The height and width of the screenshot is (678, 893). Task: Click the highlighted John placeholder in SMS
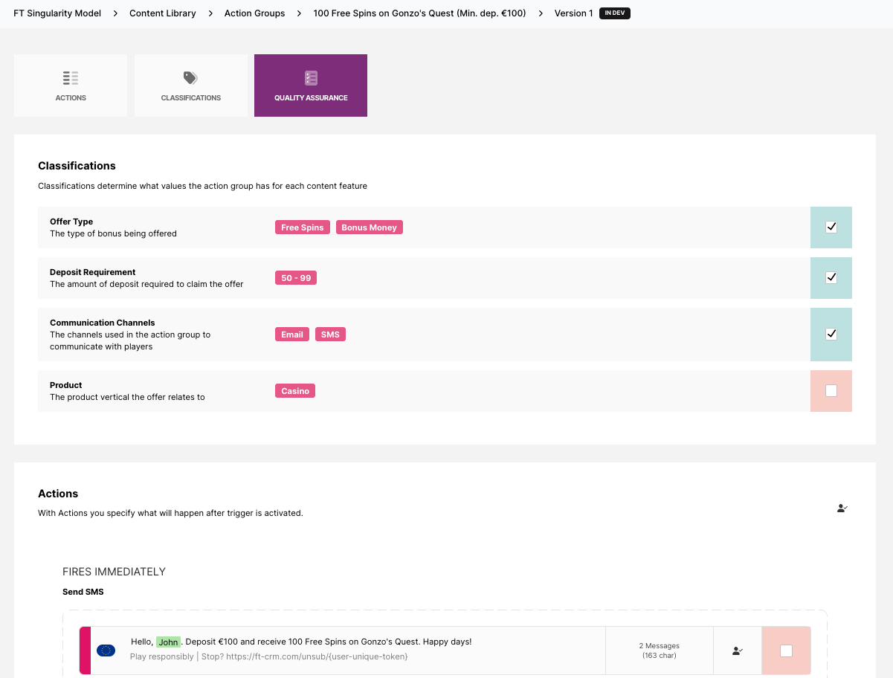tap(169, 642)
